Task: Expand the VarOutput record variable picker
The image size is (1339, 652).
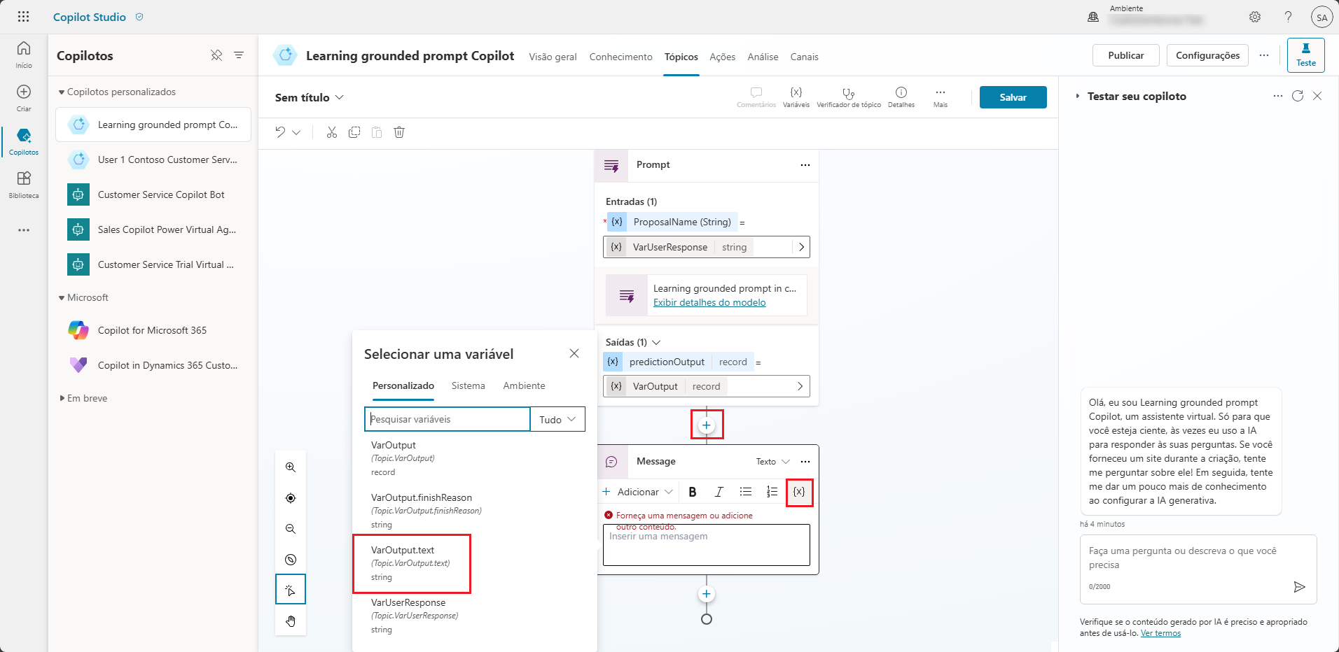Action: 800,386
